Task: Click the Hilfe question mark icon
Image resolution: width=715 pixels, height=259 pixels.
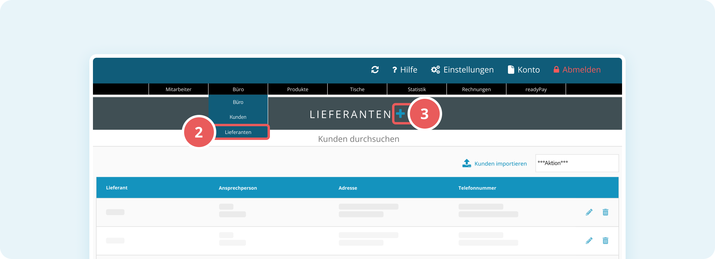Action: (394, 70)
